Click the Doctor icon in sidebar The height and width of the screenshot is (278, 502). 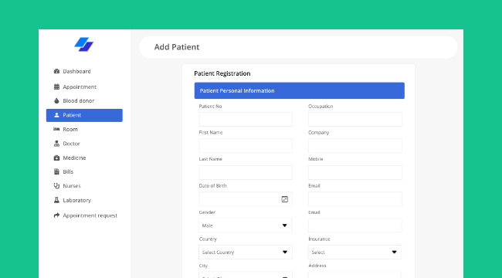56,144
